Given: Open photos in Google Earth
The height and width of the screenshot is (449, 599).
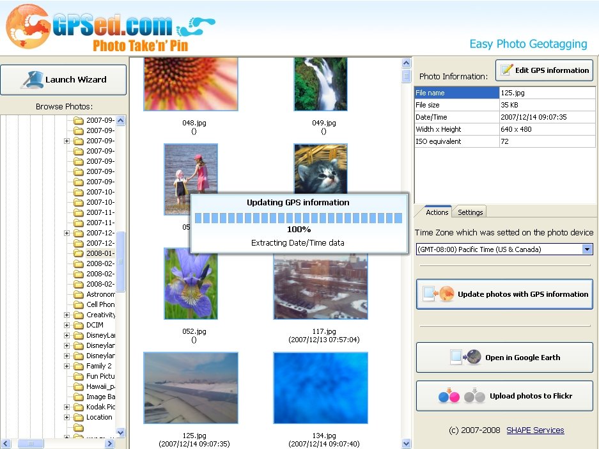Looking at the screenshot, I should pos(504,358).
